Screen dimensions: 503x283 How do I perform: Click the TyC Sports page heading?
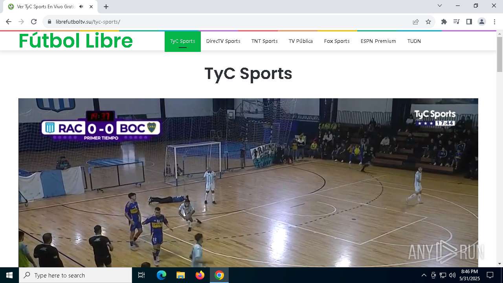pyautogui.click(x=248, y=74)
